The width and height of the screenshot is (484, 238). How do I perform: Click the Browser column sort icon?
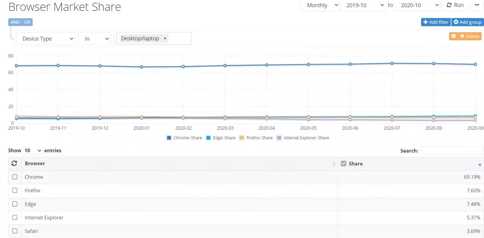334,164
